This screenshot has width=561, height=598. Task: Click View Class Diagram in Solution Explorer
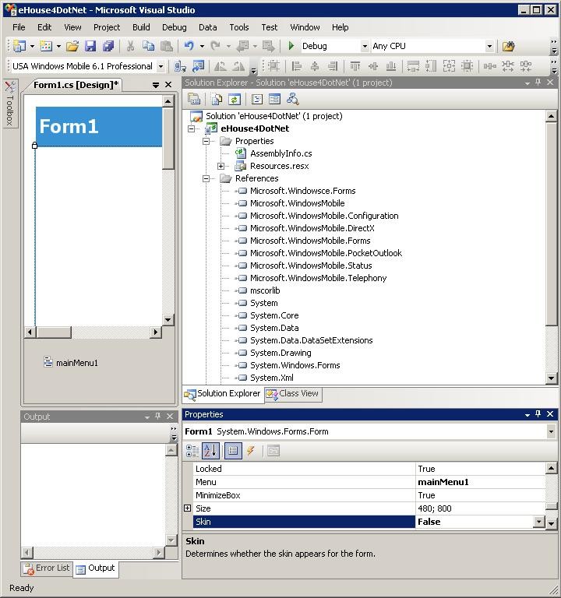point(293,100)
